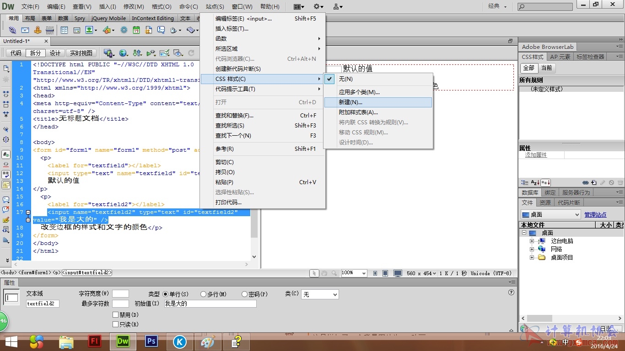The width and height of the screenshot is (625, 351).
Task: Open the zoom 100% dropdown
Action: coord(354,273)
